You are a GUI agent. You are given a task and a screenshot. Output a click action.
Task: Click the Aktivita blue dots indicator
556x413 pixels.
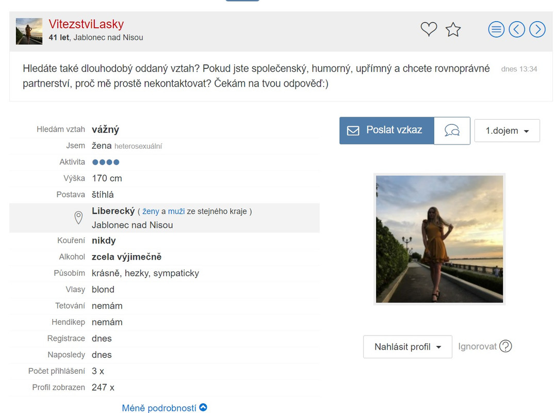click(x=106, y=162)
